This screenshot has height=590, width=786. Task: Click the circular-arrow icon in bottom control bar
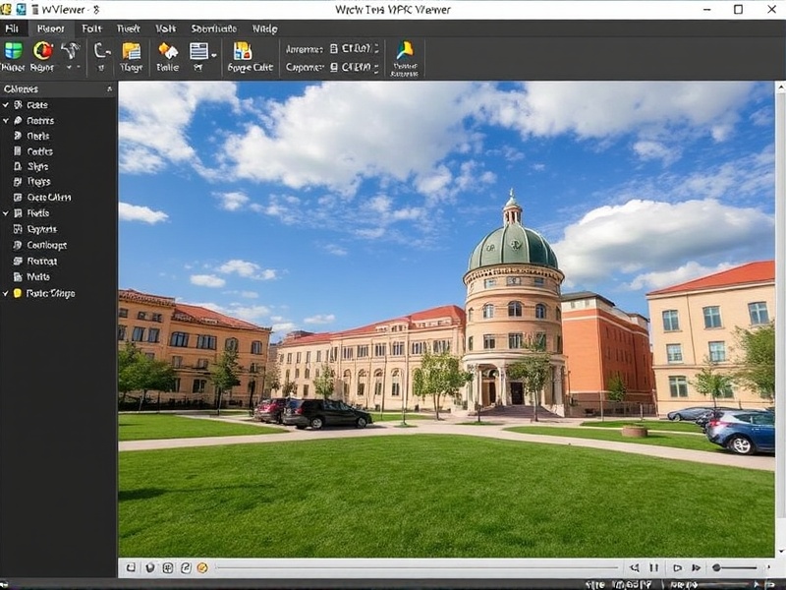point(186,567)
